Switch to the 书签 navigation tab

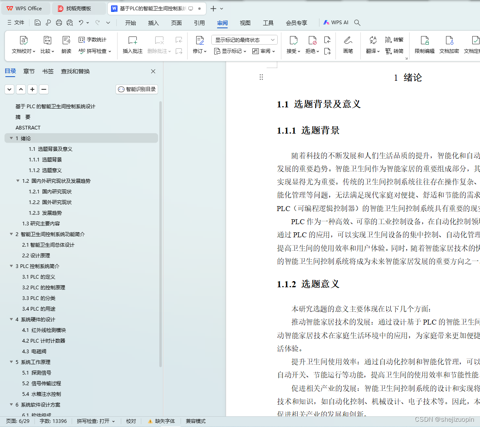click(48, 71)
